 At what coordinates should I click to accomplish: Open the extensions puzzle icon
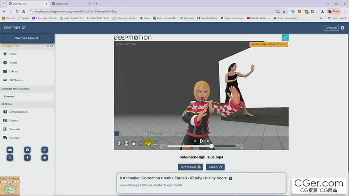pyautogui.click(x=313, y=11)
